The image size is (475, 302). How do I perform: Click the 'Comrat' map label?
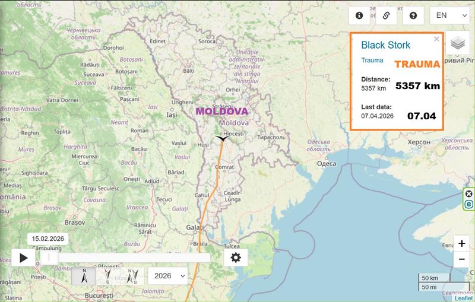(224, 167)
